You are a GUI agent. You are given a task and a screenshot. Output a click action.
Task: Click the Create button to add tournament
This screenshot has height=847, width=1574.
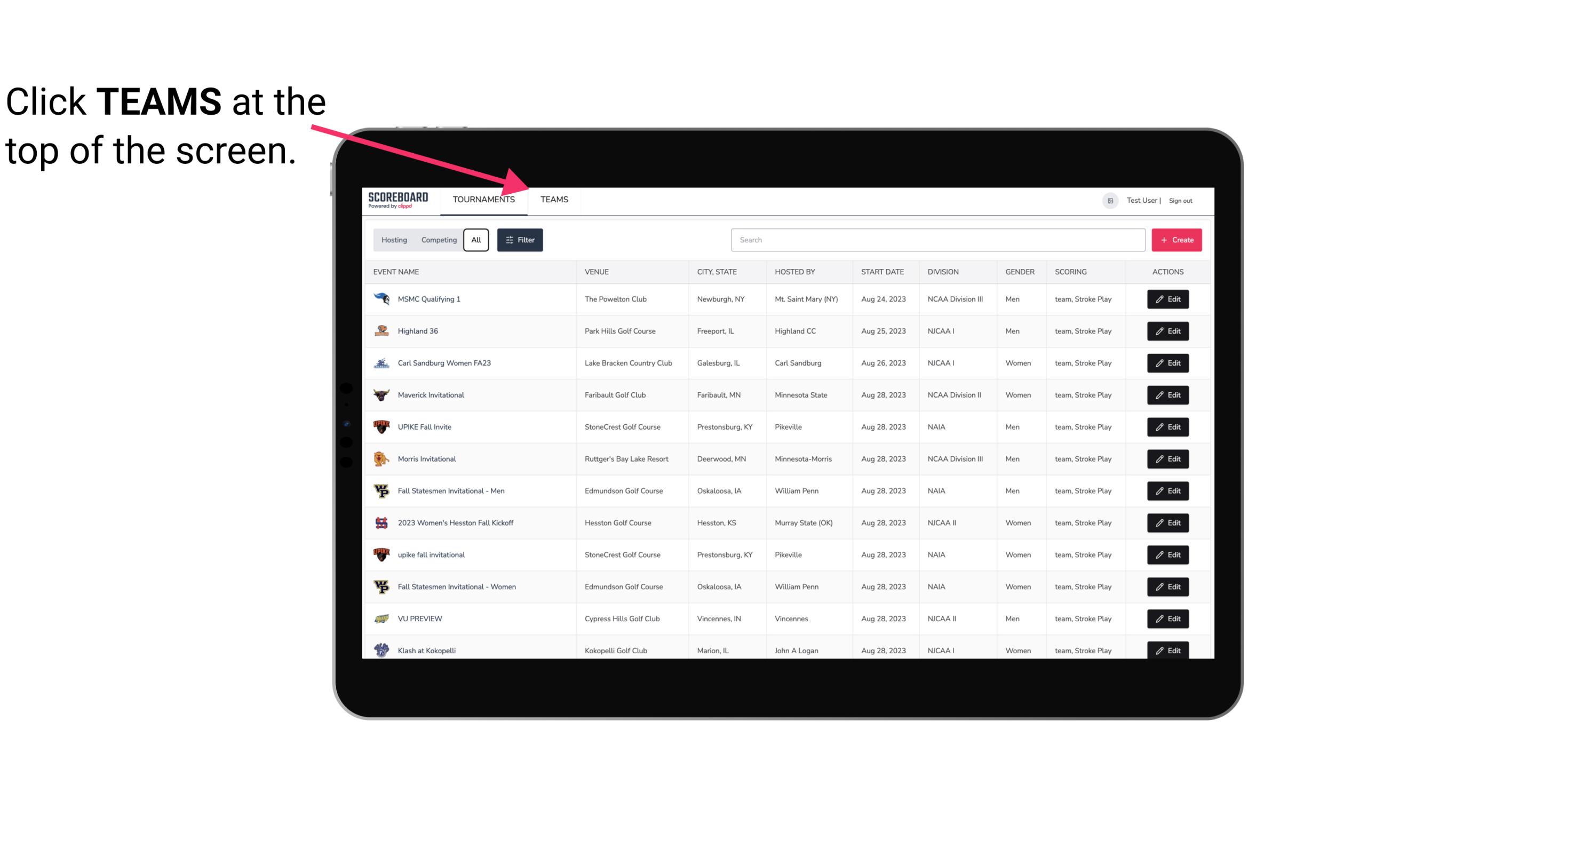[1176, 240]
